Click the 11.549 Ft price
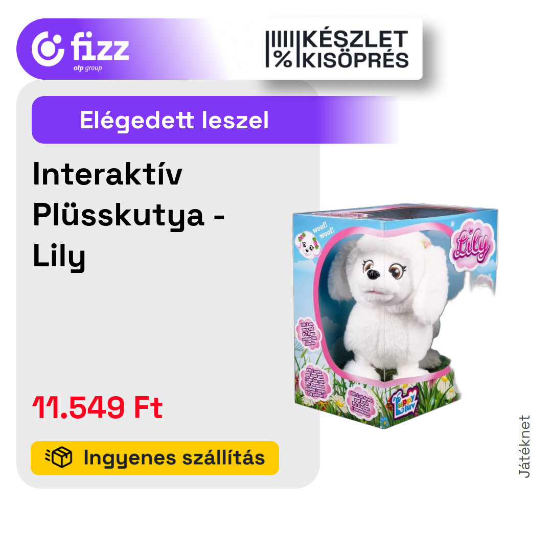This screenshot has width=552, height=552. [97, 407]
